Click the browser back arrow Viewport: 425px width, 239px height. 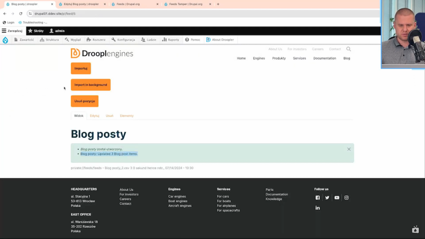click(5, 14)
